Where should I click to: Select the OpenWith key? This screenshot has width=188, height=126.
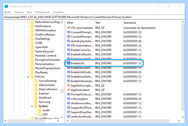41,47
